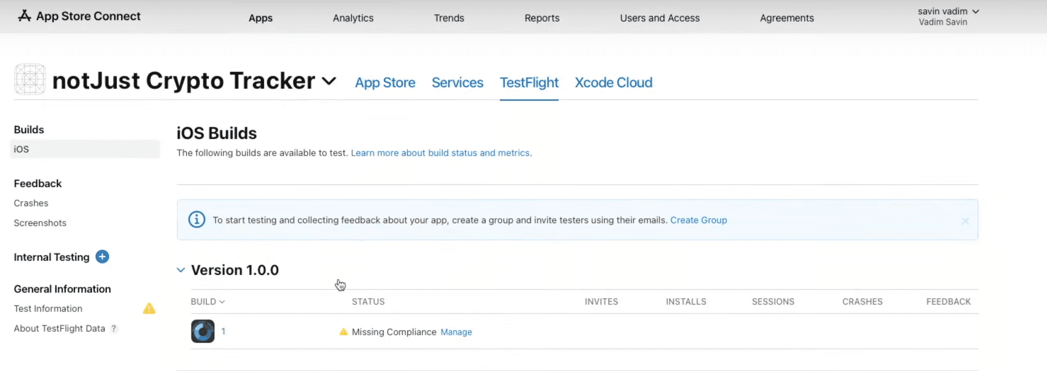This screenshot has height=371, width=1047.
Task: Switch to the Xcode Cloud tab
Action: pyautogui.click(x=614, y=83)
